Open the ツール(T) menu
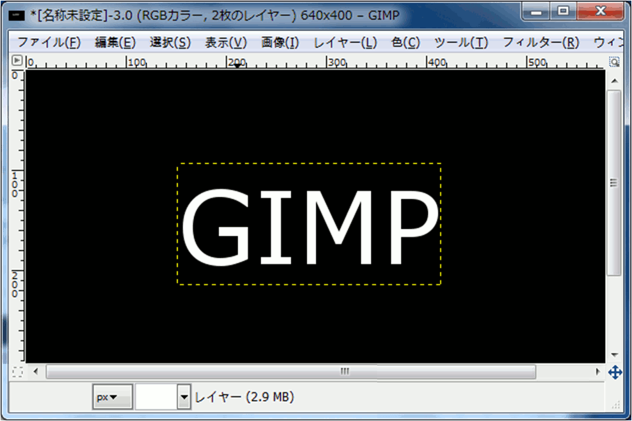This screenshot has width=632, height=421. [x=461, y=43]
